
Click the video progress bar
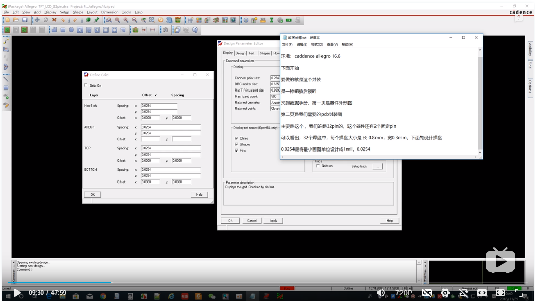pyautogui.click(x=267, y=282)
